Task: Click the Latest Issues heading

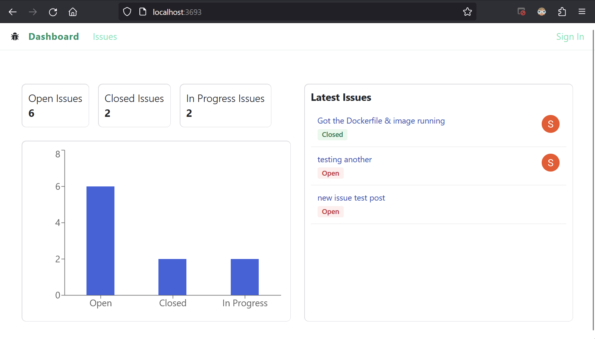Action: click(x=341, y=97)
